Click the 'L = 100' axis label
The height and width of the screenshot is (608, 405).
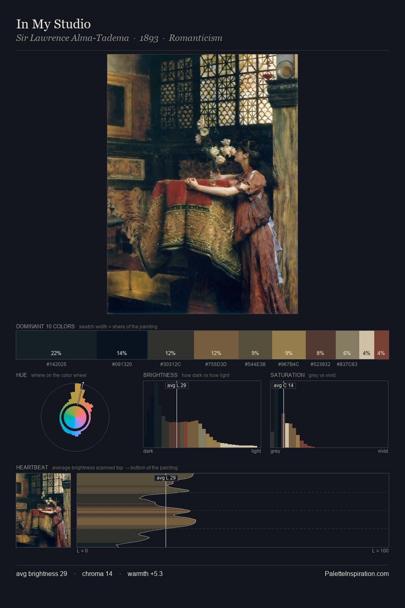pyautogui.click(x=380, y=551)
